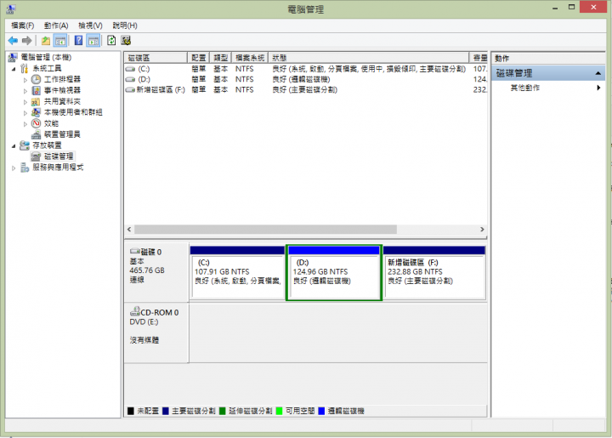Screen dimensions: 612x438
Task: Sort by the 類型 column header
Action: click(x=220, y=58)
